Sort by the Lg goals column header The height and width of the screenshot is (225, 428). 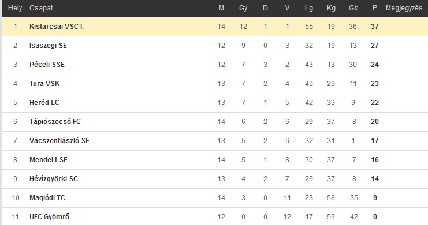[308, 8]
